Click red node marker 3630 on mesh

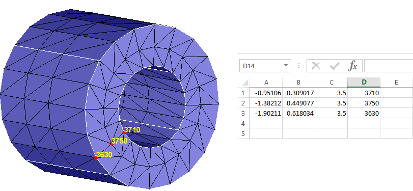[x=96, y=157]
